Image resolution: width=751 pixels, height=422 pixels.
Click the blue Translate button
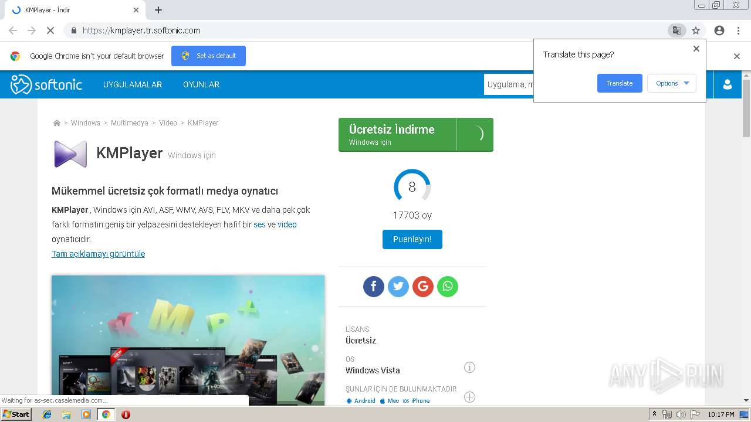click(620, 83)
